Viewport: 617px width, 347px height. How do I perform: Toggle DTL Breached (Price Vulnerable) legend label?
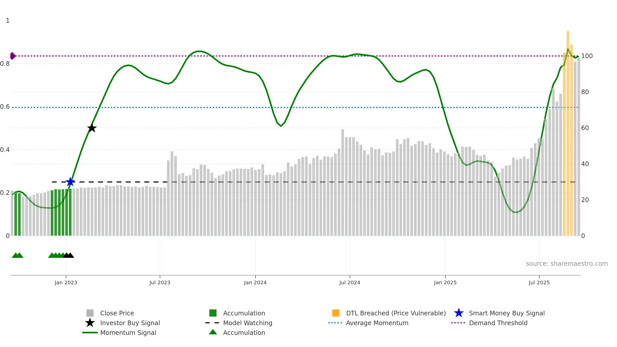pos(396,313)
